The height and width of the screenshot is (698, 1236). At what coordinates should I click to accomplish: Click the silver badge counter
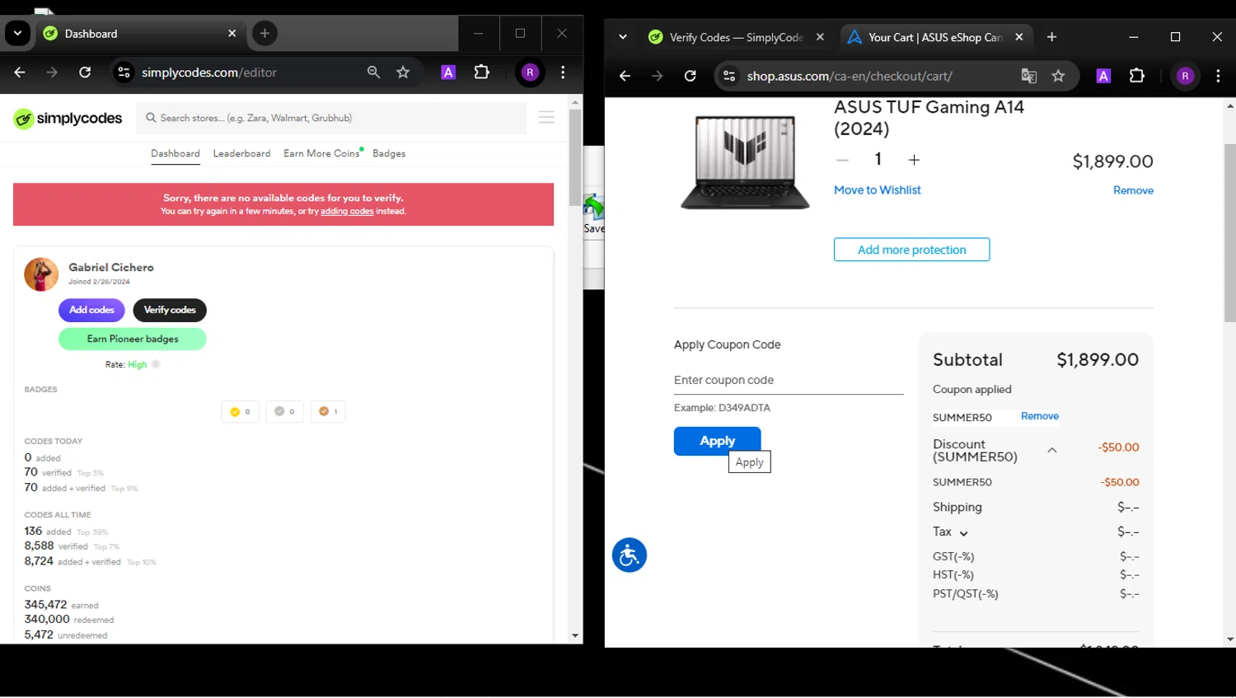[x=285, y=411]
